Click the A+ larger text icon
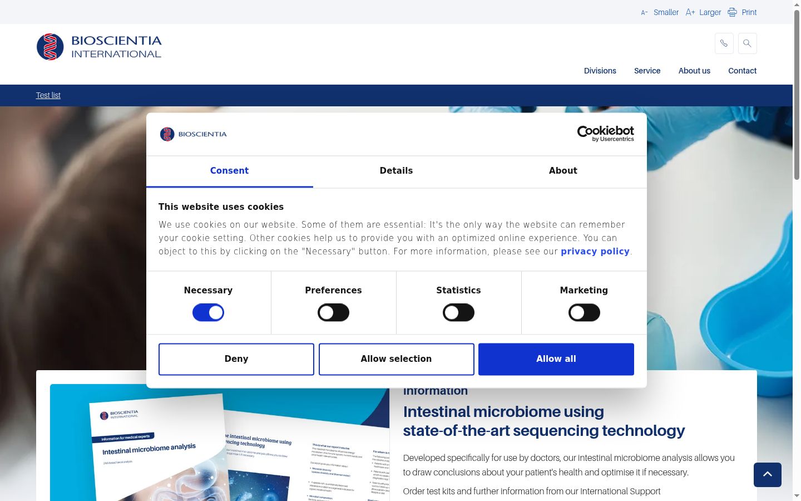 click(x=690, y=12)
